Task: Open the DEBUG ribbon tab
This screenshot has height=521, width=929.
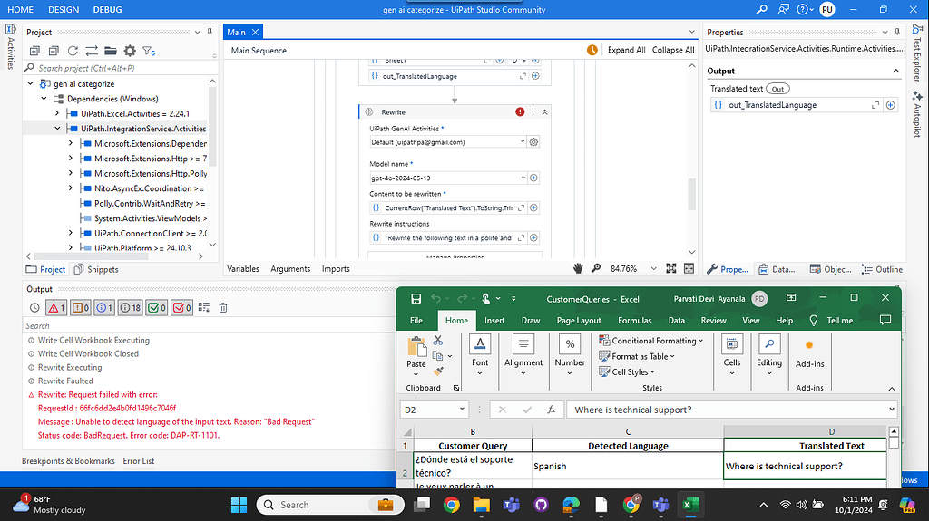Action: click(107, 9)
